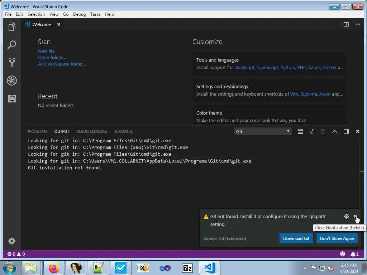Open the editor More Actions ellipsis

(x=358, y=24)
